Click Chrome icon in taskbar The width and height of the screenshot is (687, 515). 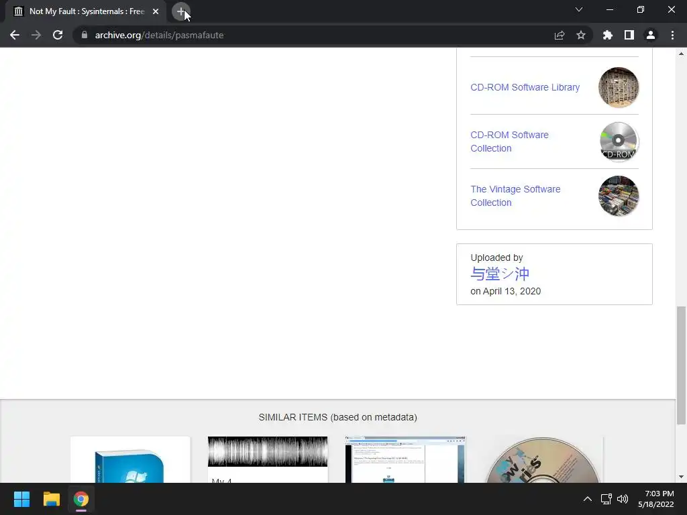(x=81, y=499)
